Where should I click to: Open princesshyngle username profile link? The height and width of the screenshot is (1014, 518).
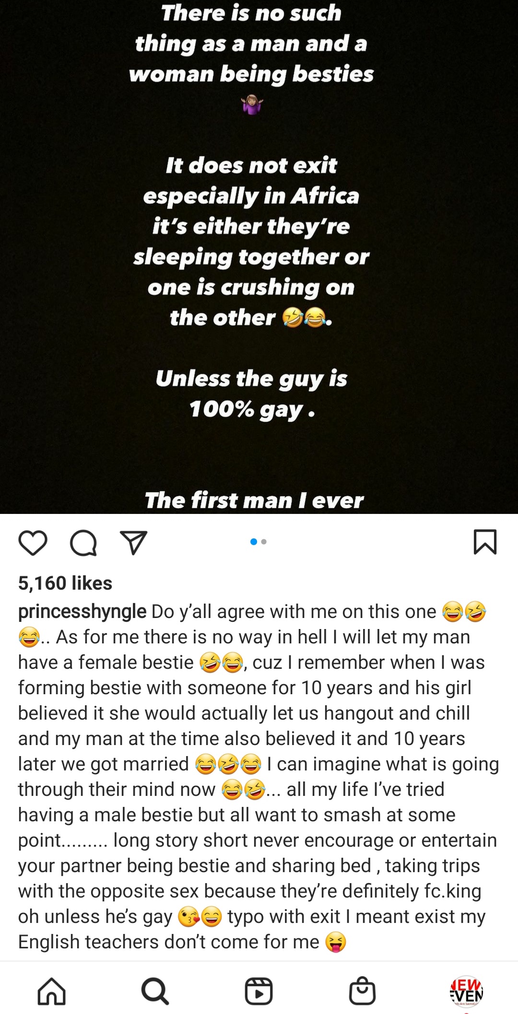(x=82, y=612)
